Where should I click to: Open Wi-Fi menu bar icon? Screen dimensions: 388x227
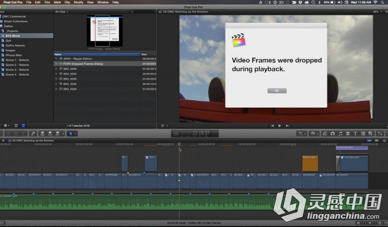pos(376,2)
